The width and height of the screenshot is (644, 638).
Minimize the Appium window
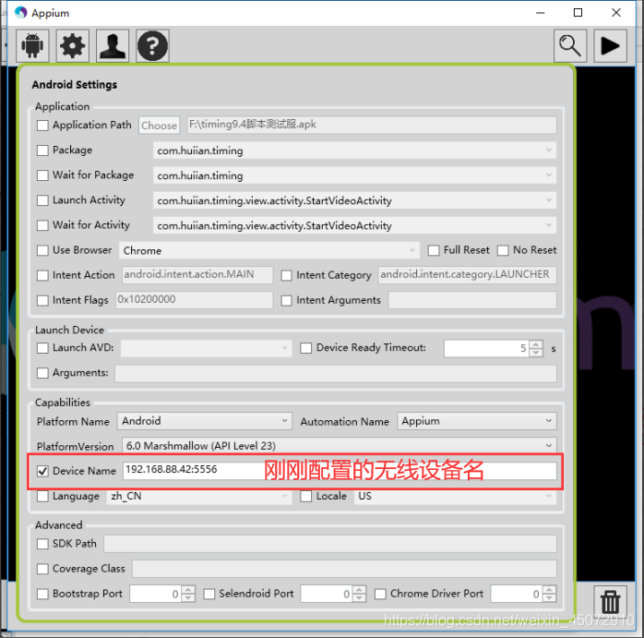pos(540,13)
